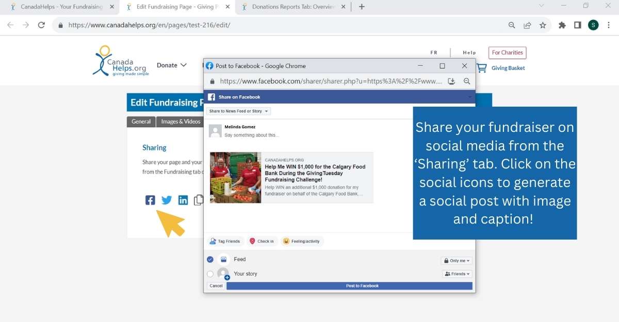Click the Chrome extensions puzzle icon
619x322 pixels.
(562, 25)
